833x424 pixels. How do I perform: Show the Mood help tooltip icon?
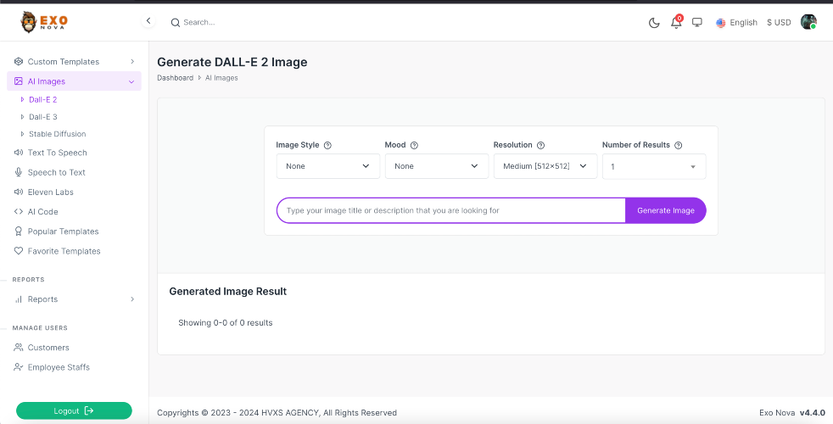[x=414, y=145]
